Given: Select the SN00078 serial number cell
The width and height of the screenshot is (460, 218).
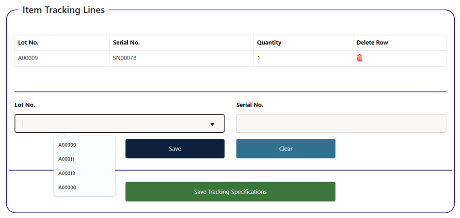Looking at the screenshot, I should [182, 58].
